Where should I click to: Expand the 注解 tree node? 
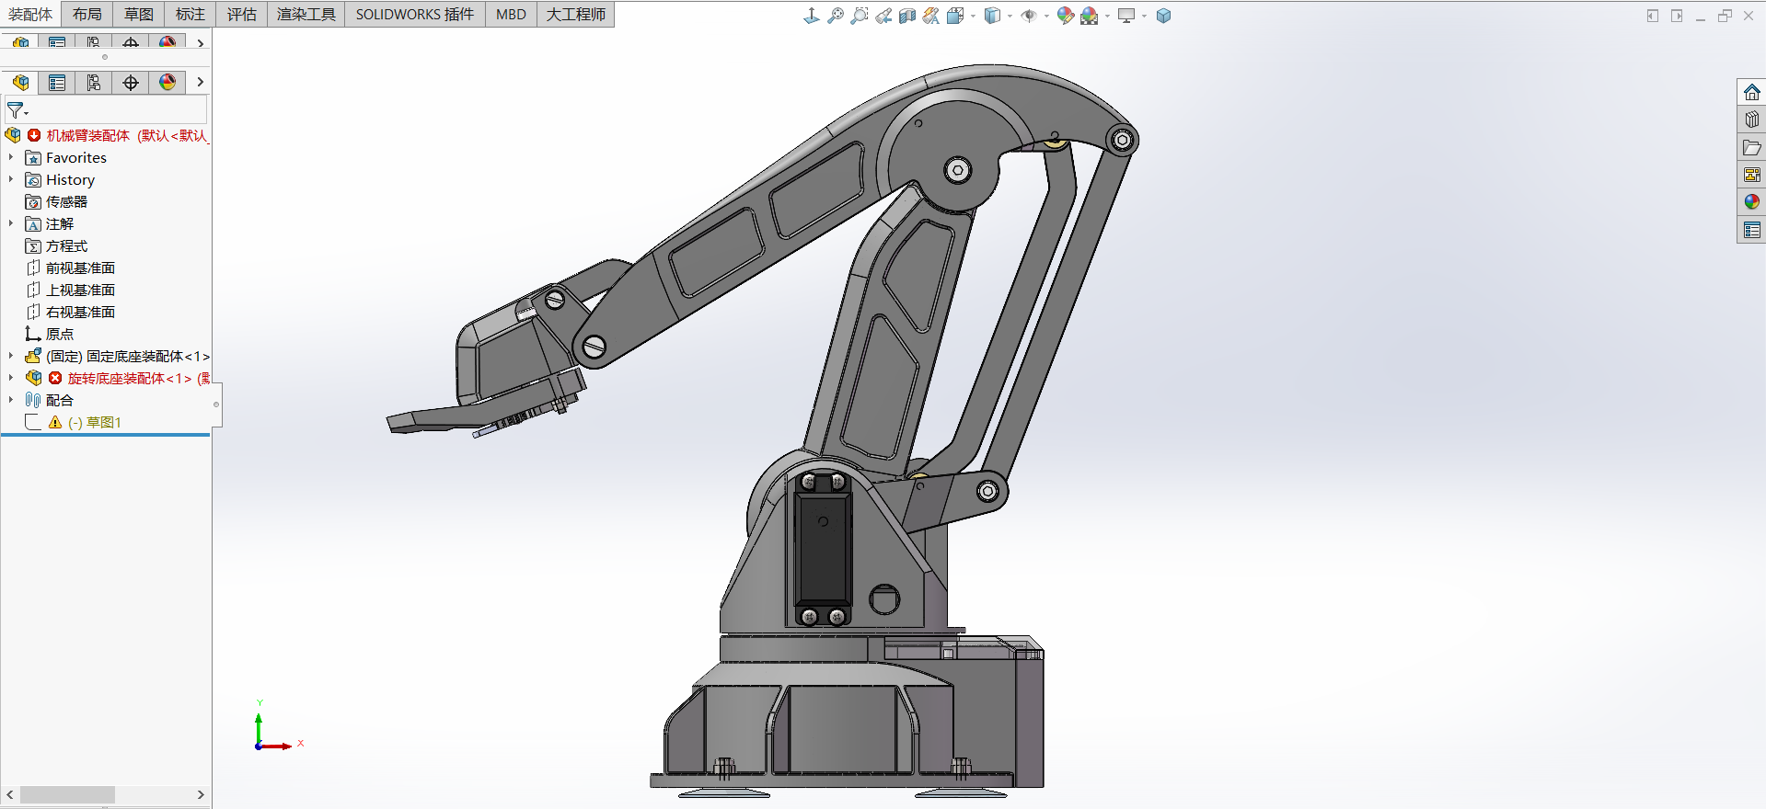11,223
